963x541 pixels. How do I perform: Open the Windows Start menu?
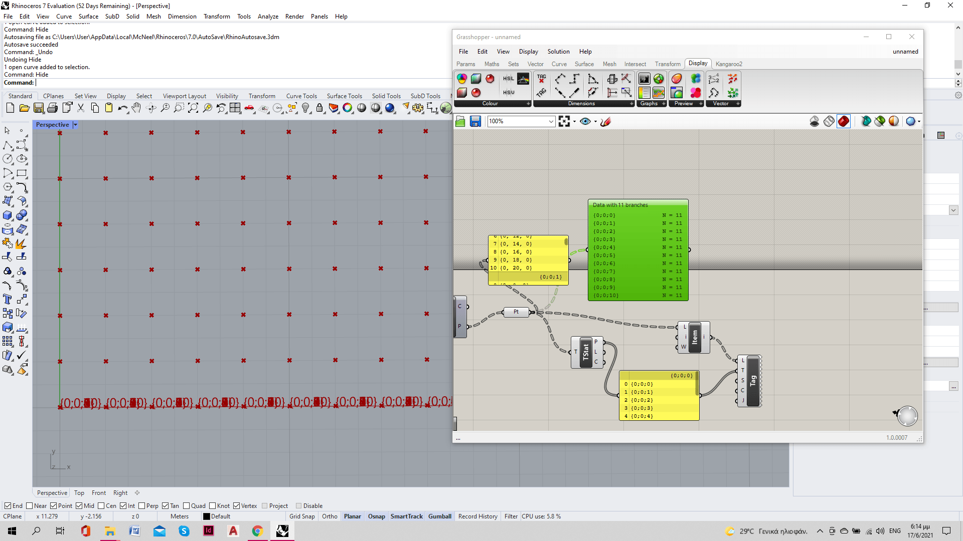click(x=12, y=531)
